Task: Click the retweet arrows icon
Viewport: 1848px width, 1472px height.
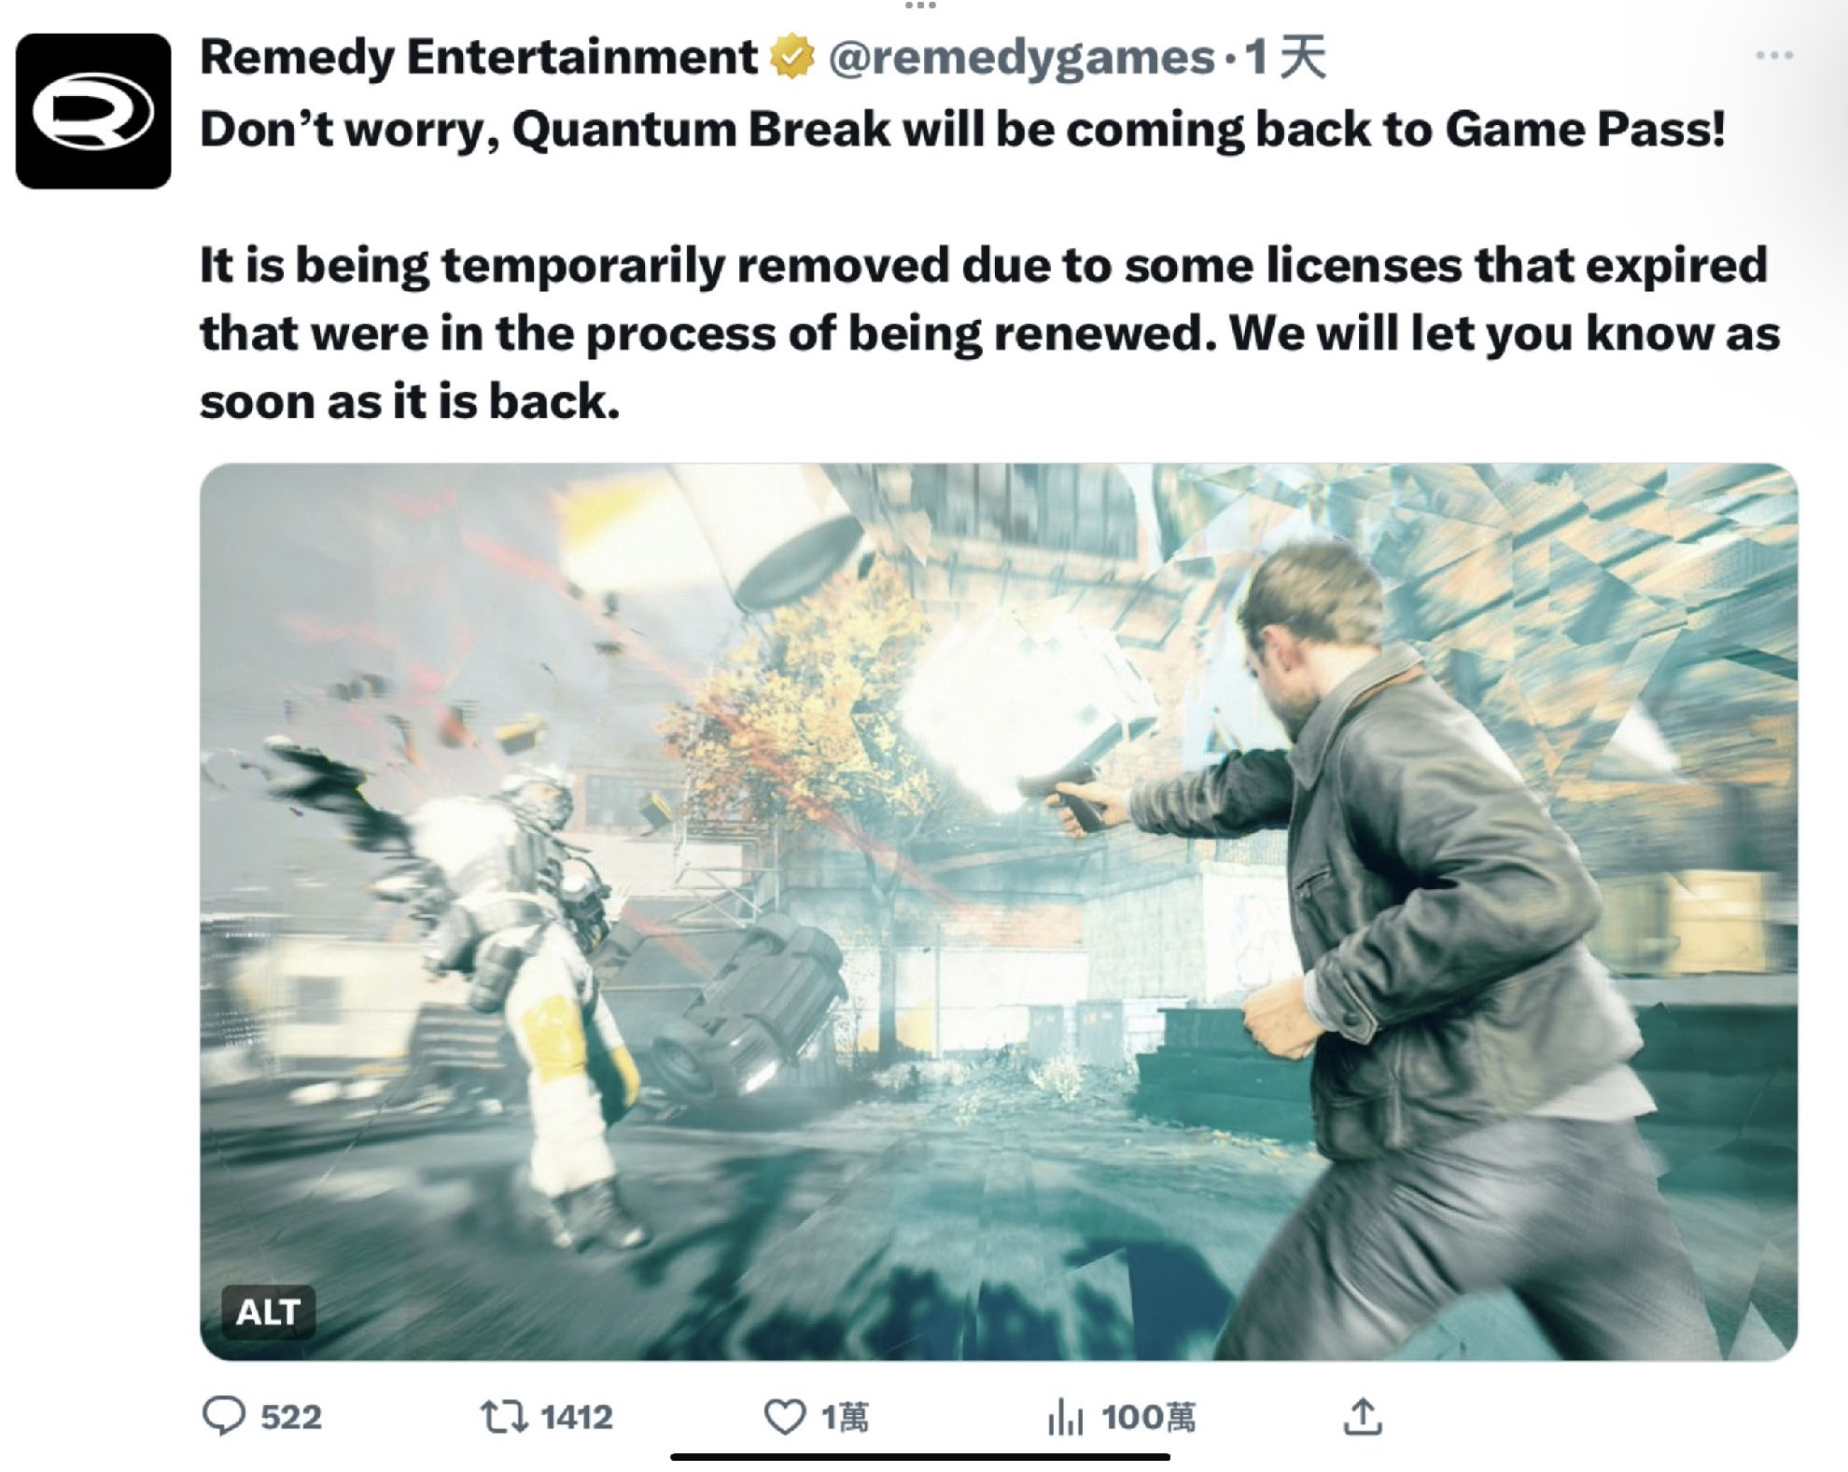Action: click(504, 1417)
